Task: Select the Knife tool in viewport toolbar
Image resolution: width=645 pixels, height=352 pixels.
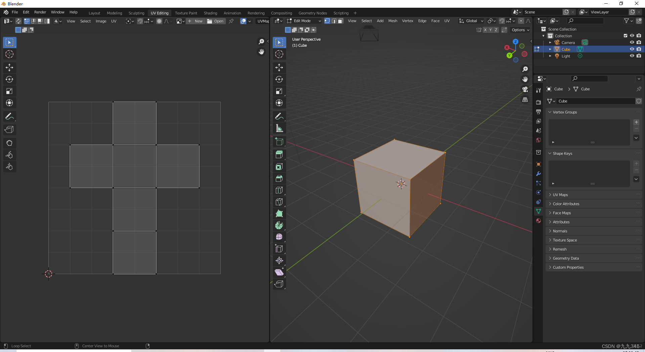Action: coord(279,202)
